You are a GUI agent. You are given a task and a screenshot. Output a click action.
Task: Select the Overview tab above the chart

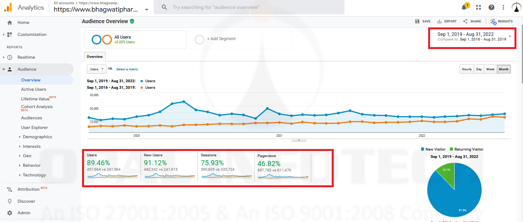coord(95,57)
